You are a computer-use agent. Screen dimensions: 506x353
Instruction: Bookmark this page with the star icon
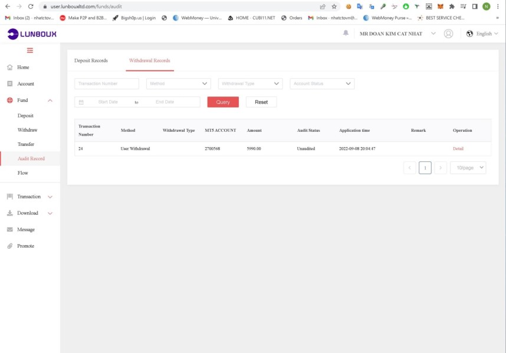click(334, 6)
